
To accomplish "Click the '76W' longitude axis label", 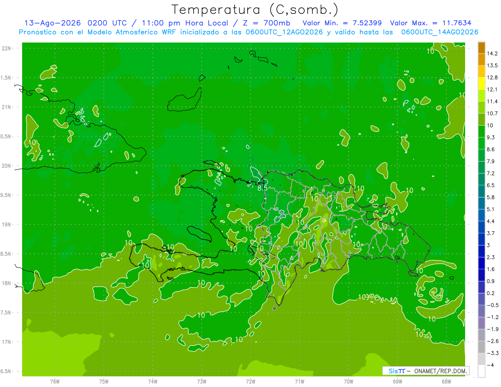I will 55,381.
